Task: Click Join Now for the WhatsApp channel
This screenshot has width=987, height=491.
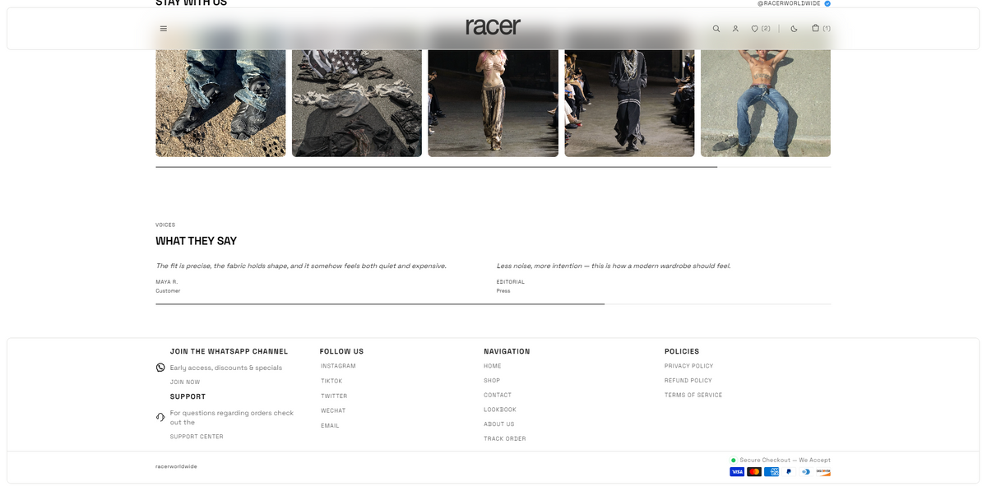Action: click(185, 382)
